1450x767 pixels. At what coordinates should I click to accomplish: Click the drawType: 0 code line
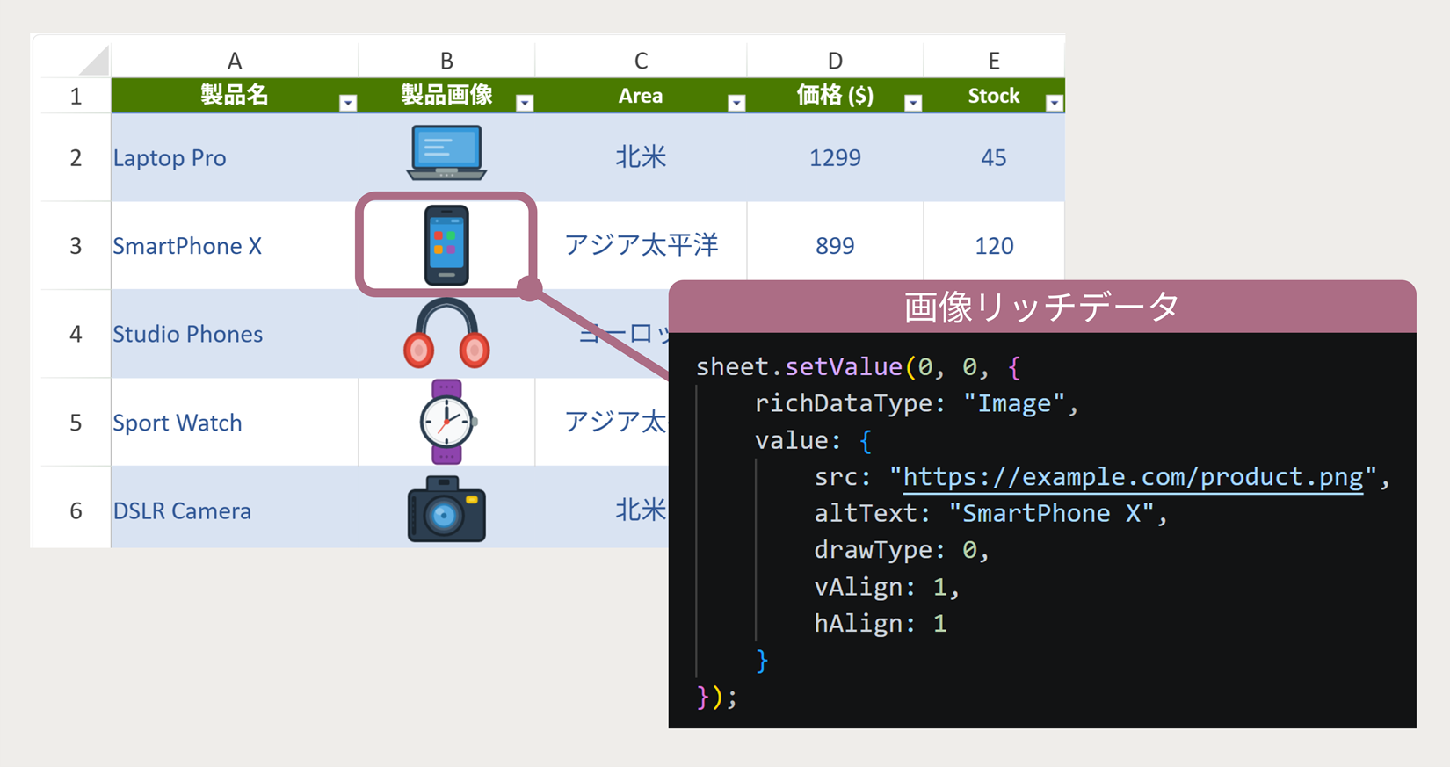point(902,550)
